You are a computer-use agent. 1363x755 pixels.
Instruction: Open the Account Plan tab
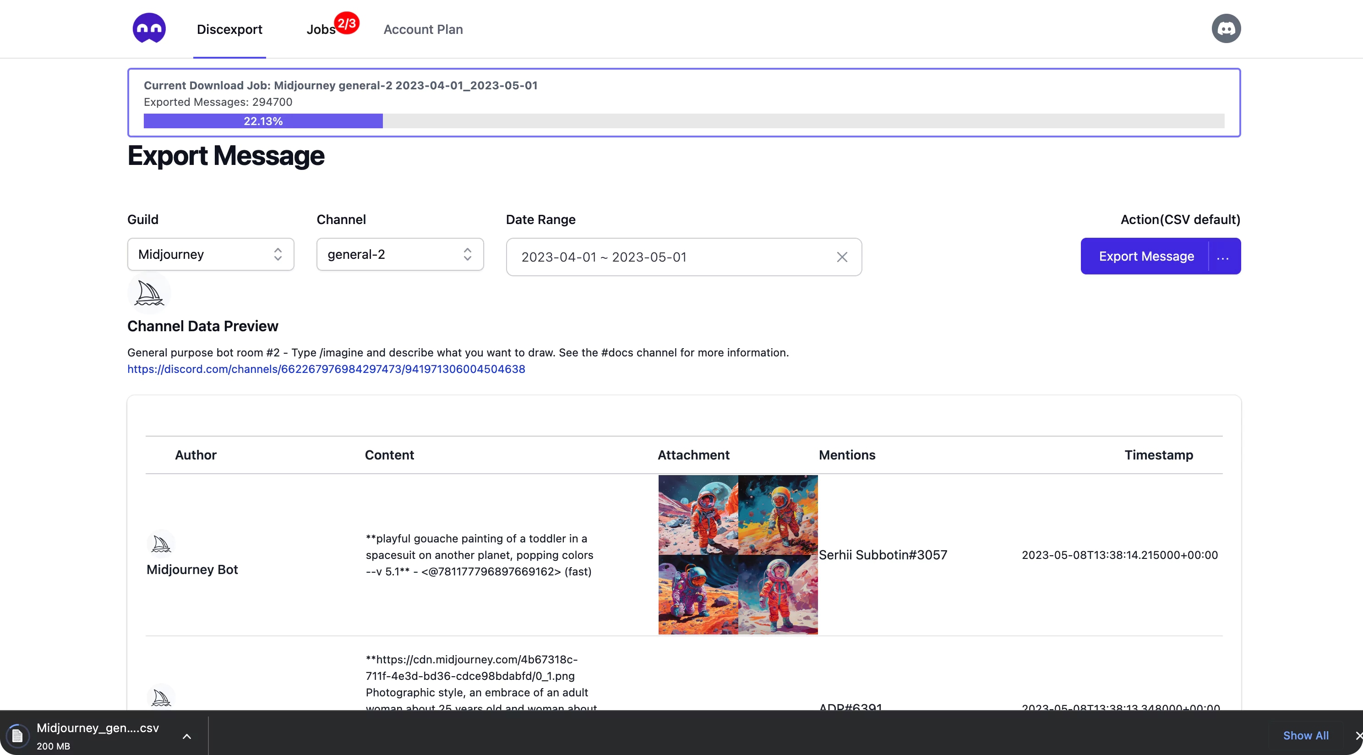point(423,30)
